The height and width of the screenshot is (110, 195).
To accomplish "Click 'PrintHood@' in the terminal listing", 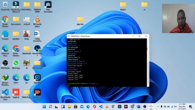I will tap(73, 47).
